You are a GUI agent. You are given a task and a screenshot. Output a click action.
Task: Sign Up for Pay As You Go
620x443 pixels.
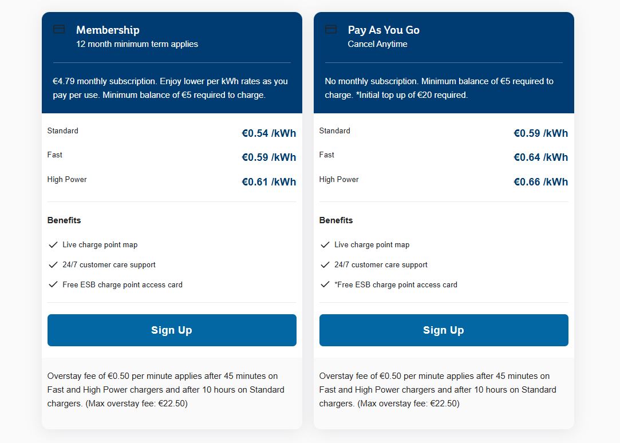[443, 330]
